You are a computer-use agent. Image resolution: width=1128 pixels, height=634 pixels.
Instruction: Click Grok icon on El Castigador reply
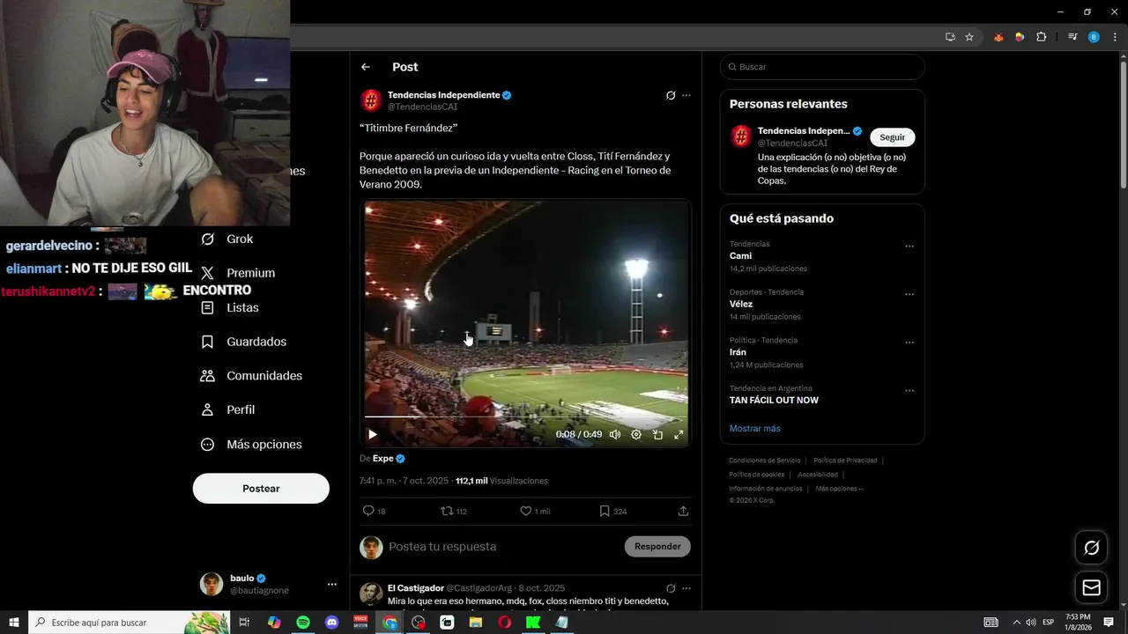click(671, 588)
